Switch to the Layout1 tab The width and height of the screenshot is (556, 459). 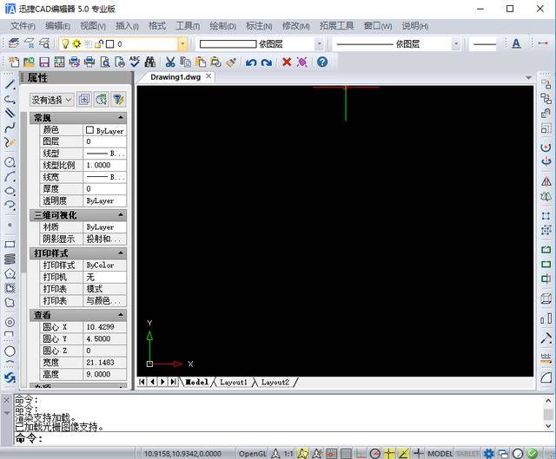pyautogui.click(x=233, y=382)
